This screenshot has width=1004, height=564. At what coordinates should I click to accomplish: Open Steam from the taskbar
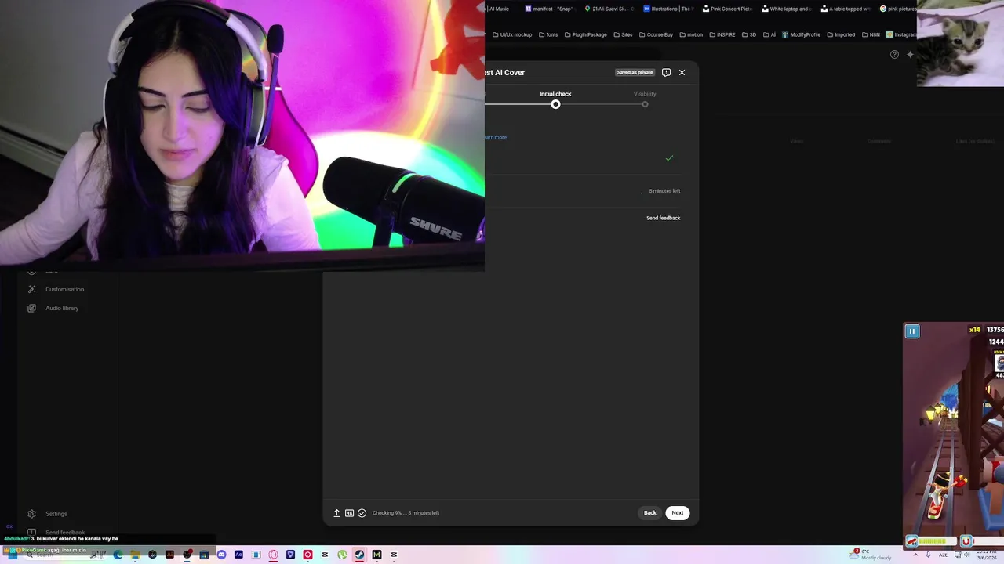pos(359,555)
